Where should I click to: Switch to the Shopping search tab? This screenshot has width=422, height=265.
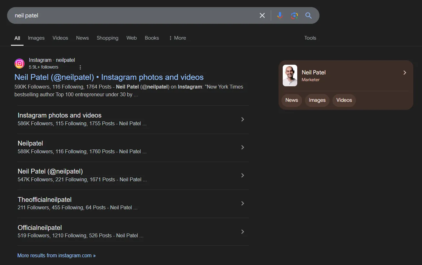107,38
